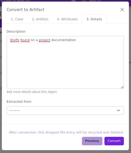
Task: Click the Description field label
Action: click(x=16, y=32)
